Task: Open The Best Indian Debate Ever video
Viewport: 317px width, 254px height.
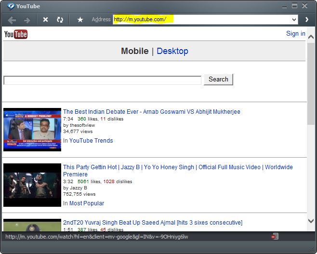Action: point(152,112)
